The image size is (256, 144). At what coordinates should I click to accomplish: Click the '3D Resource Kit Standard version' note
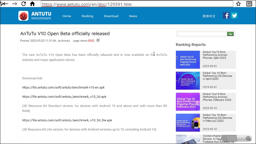point(95,108)
